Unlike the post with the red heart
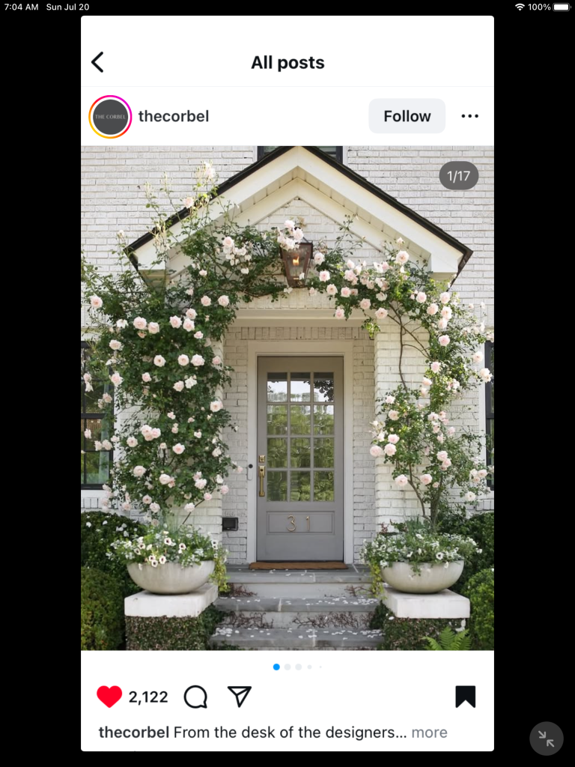The image size is (575, 767). pyautogui.click(x=109, y=696)
